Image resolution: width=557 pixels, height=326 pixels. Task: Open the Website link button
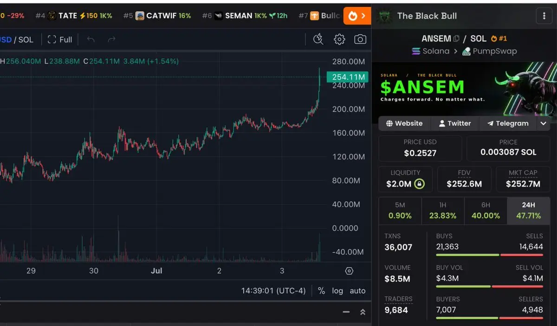(x=404, y=123)
